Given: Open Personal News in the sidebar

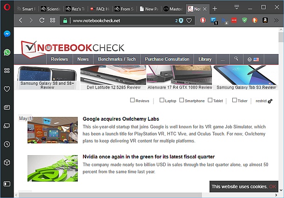Looking at the screenshot, I should [x=7, y=107].
